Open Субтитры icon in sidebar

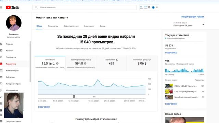point(1,77)
